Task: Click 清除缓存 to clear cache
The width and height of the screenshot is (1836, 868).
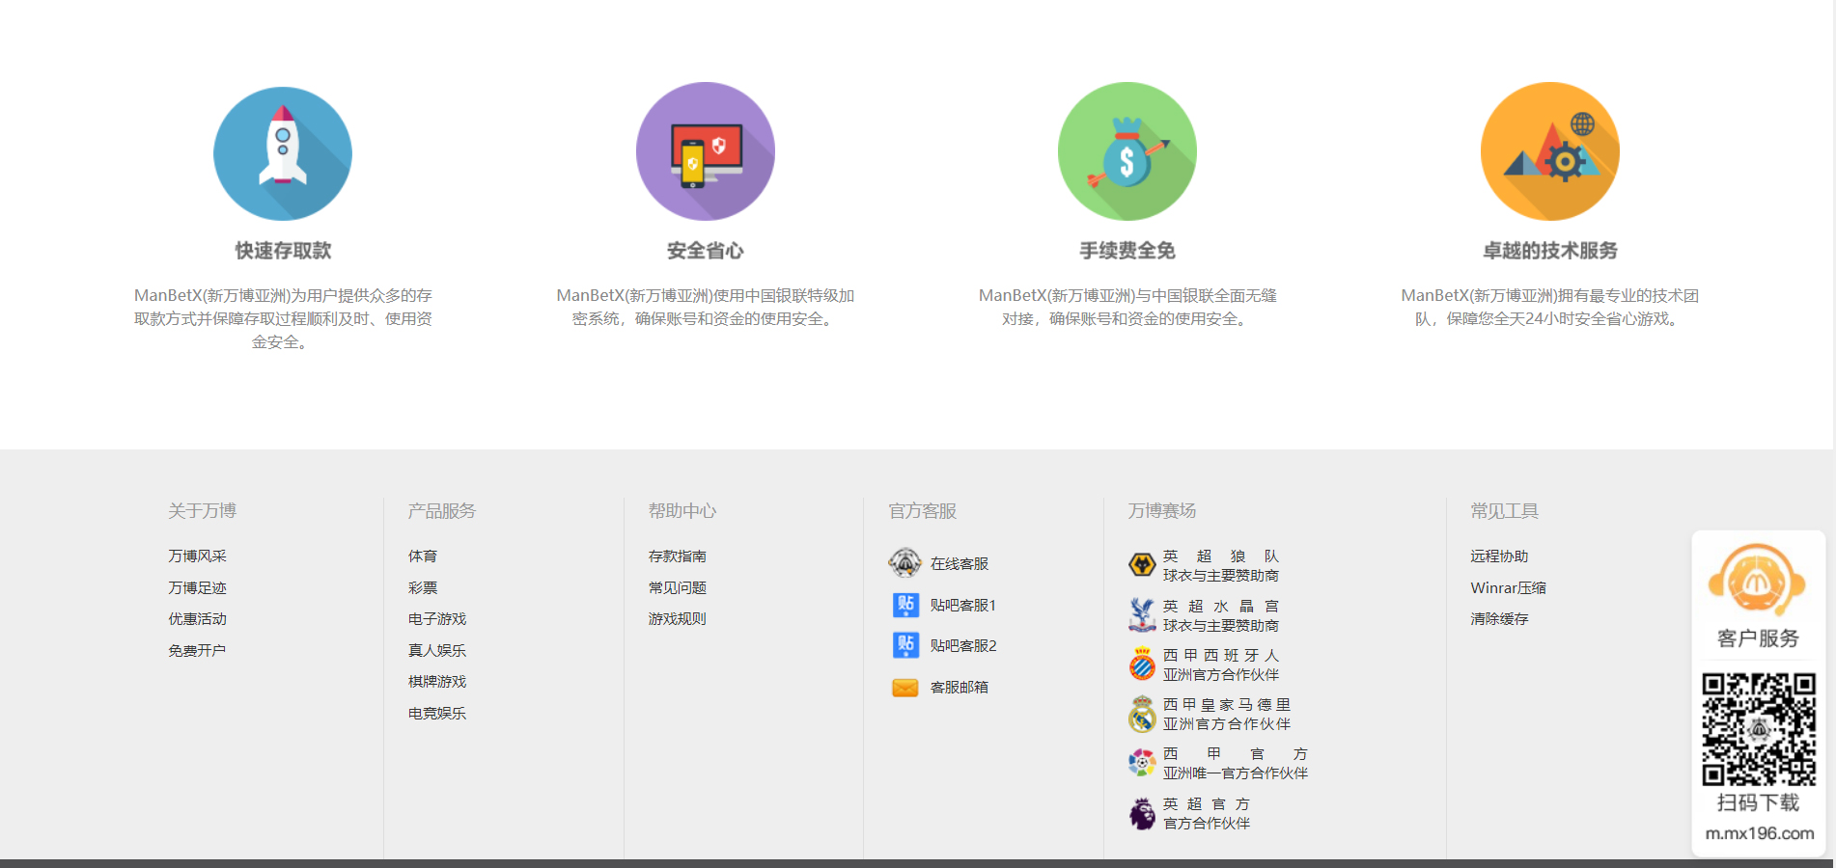Action: (x=1499, y=619)
